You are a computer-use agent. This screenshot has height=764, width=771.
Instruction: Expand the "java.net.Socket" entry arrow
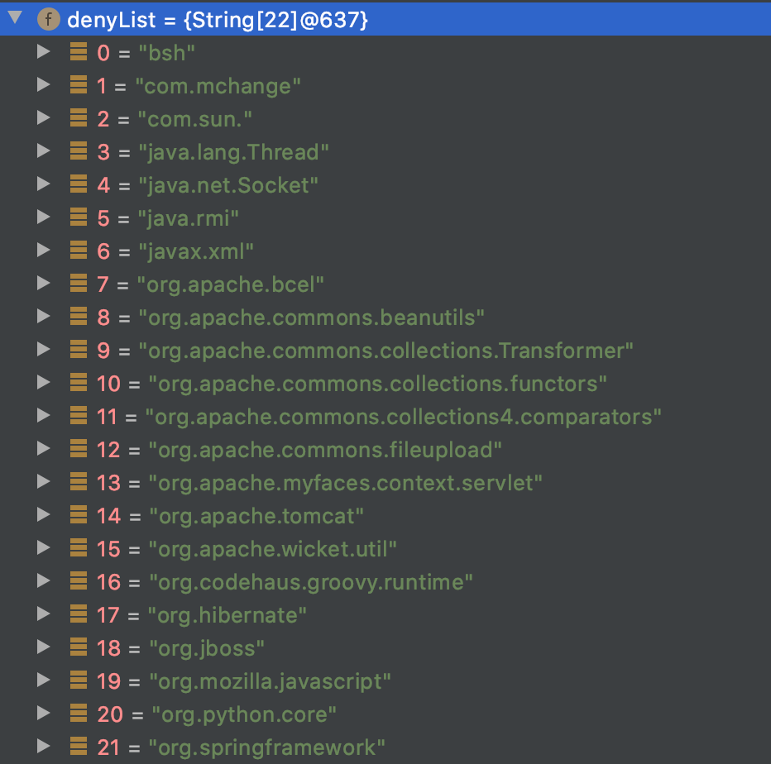point(43,184)
